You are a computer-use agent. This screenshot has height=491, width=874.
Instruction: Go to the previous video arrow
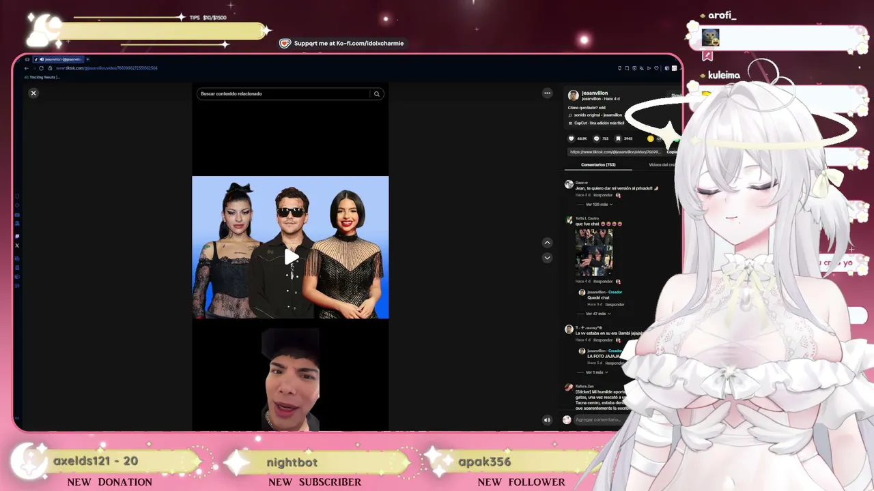547,242
